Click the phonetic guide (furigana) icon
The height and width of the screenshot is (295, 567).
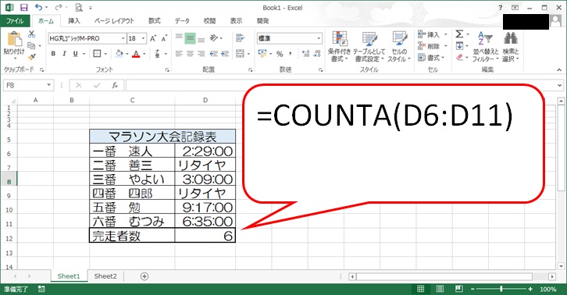[x=157, y=54]
